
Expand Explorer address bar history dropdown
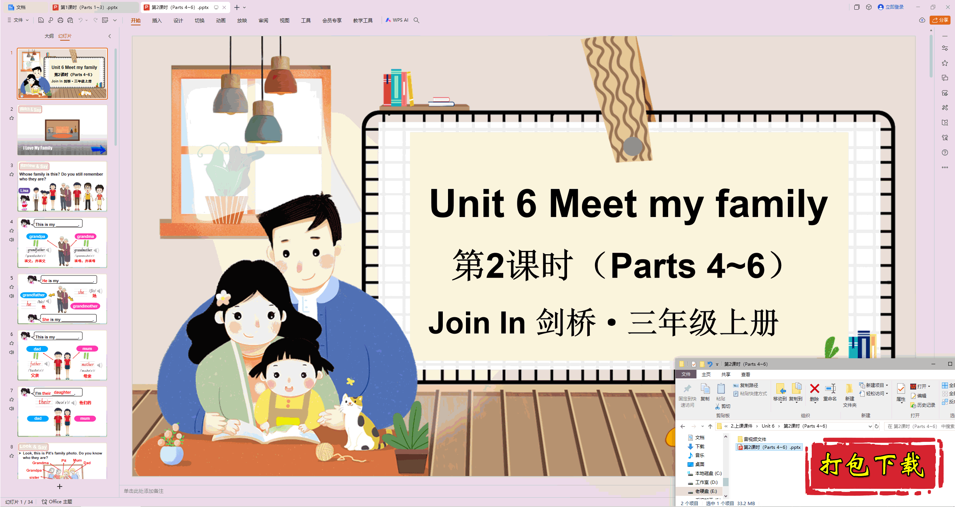pyautogui.click(x=870, y=426)
